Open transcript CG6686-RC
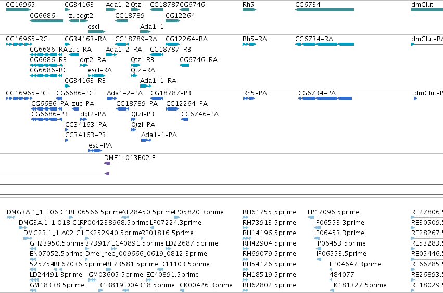Image resolution: width=443 pixels, height=293 pixels. [48, 70]
